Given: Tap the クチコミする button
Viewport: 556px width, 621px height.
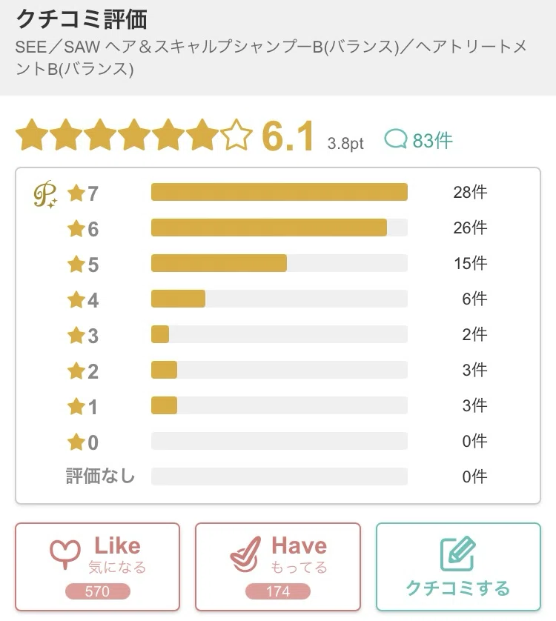Looking at the screenshot, I should click(458, 567).
